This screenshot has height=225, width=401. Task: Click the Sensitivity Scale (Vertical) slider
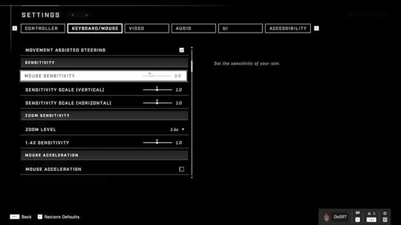point(157,89)
